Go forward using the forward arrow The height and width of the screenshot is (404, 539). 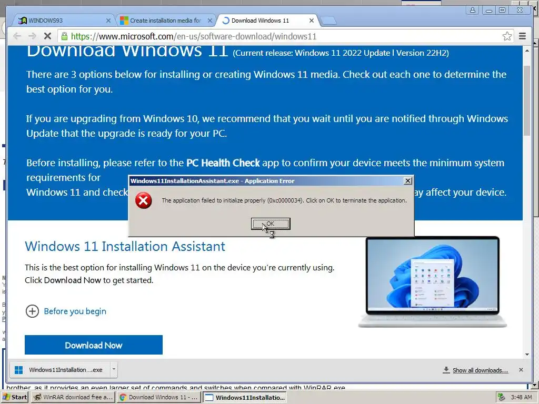[32, 36]
